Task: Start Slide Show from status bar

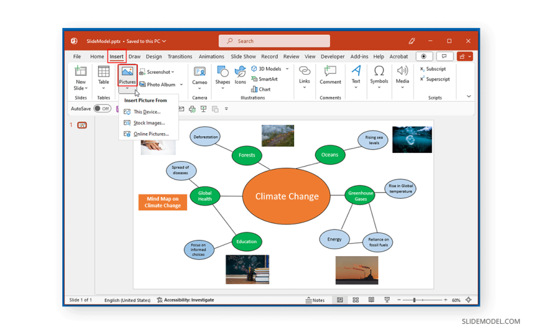Action: tap(387, 300)
